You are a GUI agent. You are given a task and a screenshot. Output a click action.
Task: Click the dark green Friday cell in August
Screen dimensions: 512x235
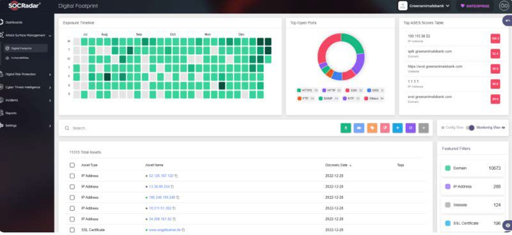click(x=107, y=77)
